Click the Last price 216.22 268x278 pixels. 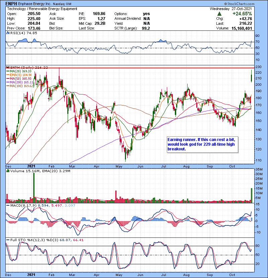(x=246, y=23)
